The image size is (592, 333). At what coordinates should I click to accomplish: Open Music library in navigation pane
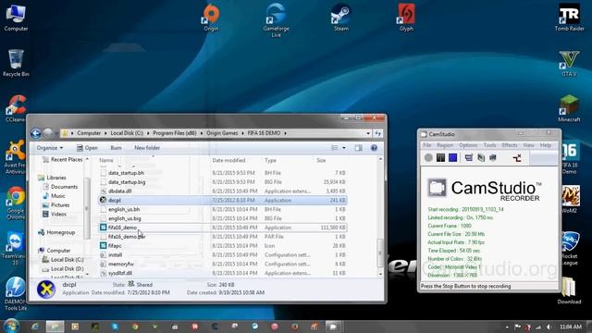[54, 196]
